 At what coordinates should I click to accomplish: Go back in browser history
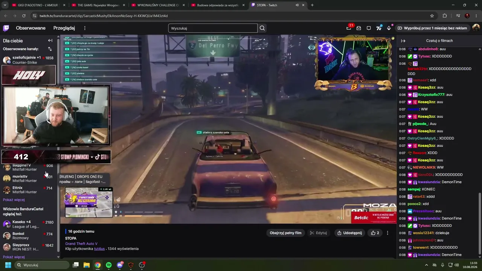click(x=6, y=16)
